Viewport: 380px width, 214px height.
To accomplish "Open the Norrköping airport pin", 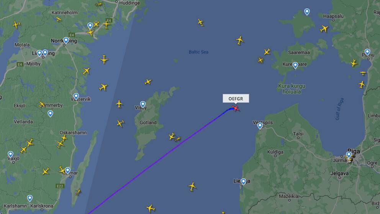I will coord(66,40).
